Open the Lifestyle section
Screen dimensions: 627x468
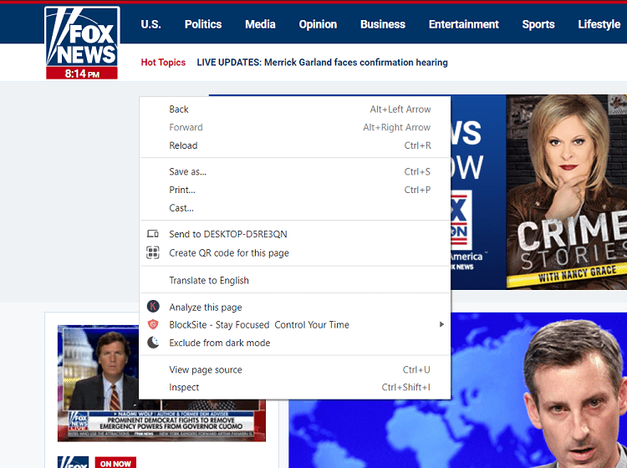599,24
